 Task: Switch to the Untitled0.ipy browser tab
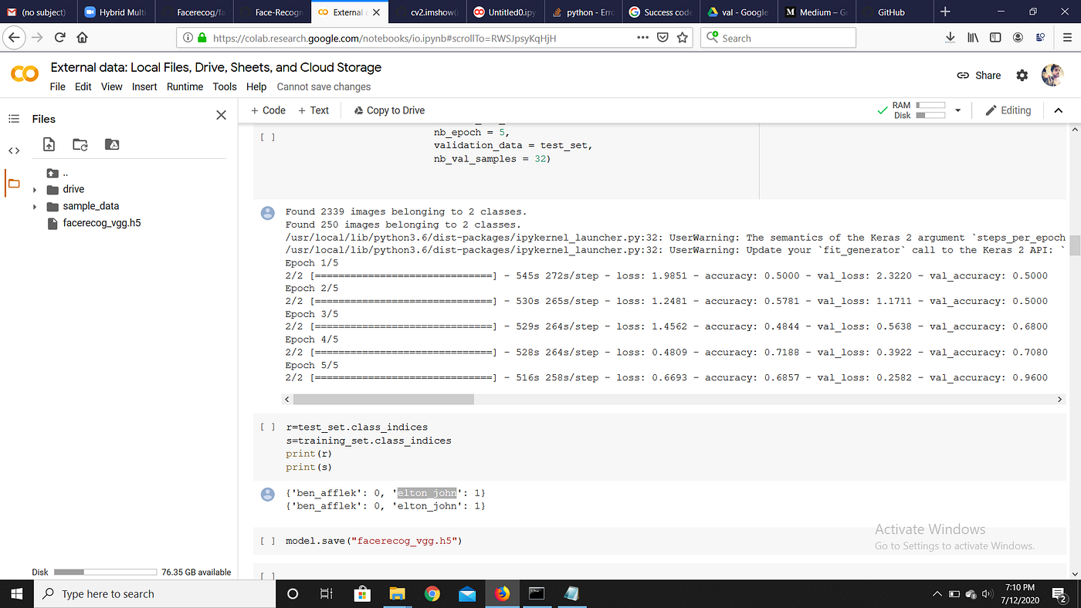click(x=505, y=12)
